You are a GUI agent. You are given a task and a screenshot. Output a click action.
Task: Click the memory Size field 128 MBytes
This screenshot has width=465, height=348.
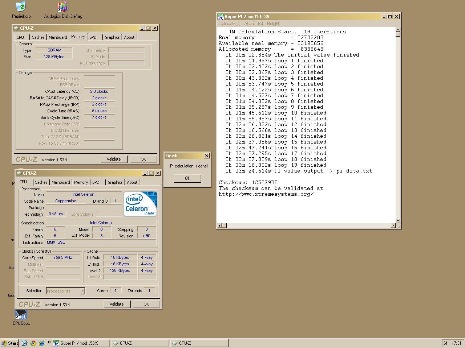54,57
